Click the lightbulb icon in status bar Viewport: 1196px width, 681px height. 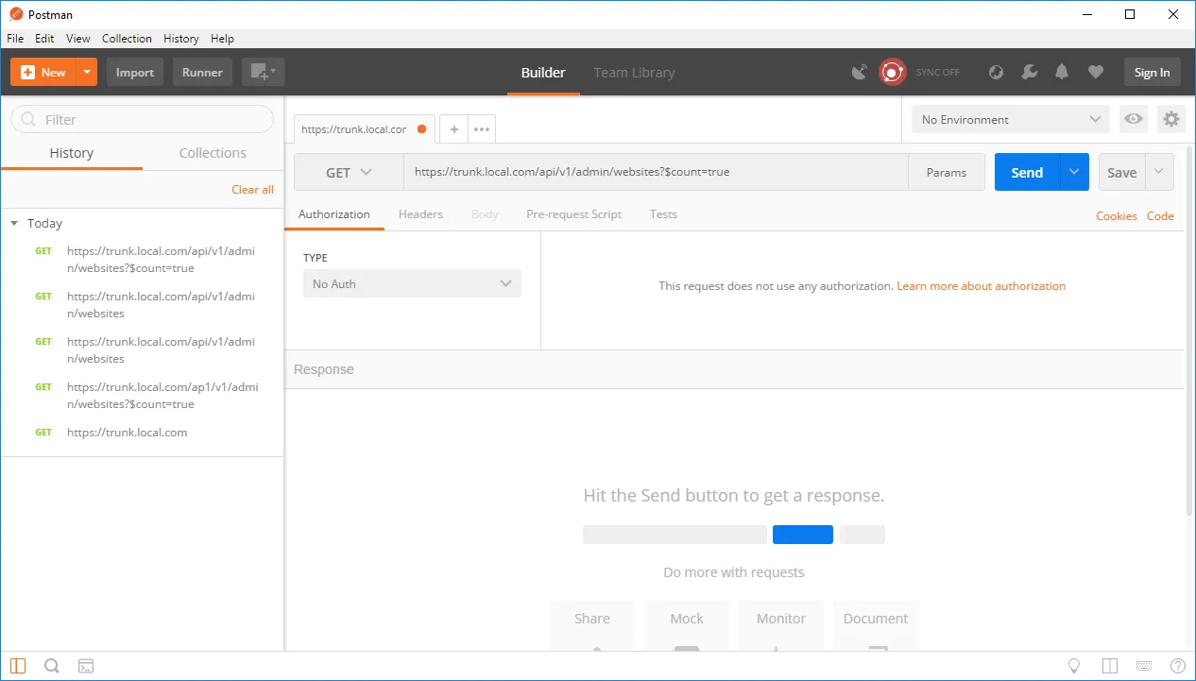[1074, 666]
